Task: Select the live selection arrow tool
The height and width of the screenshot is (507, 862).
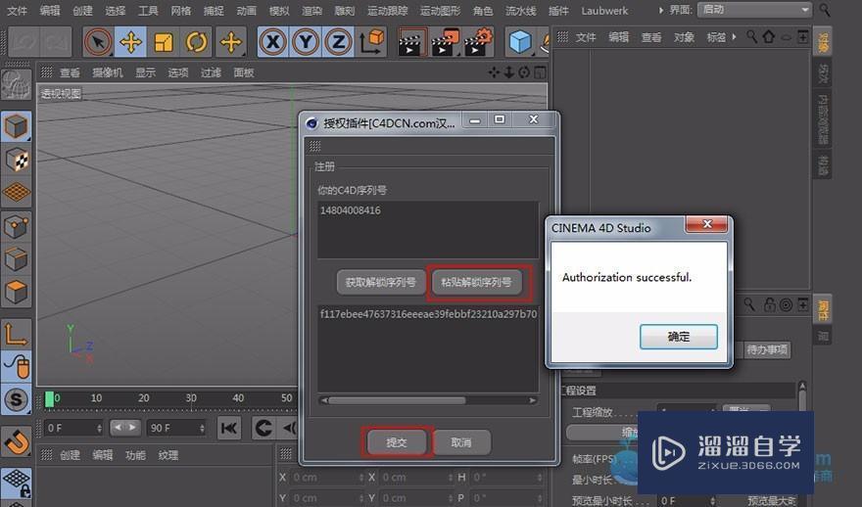Action: point(98,42)
